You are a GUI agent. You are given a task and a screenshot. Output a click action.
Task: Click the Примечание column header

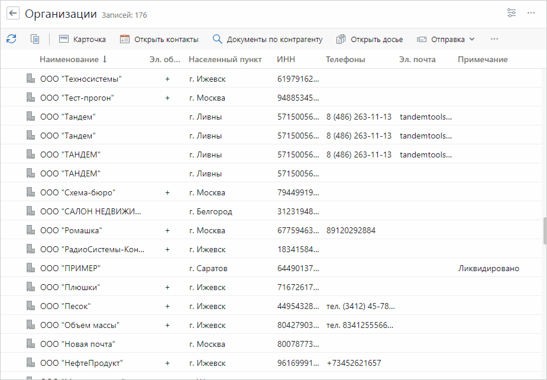tap(483, 59)
